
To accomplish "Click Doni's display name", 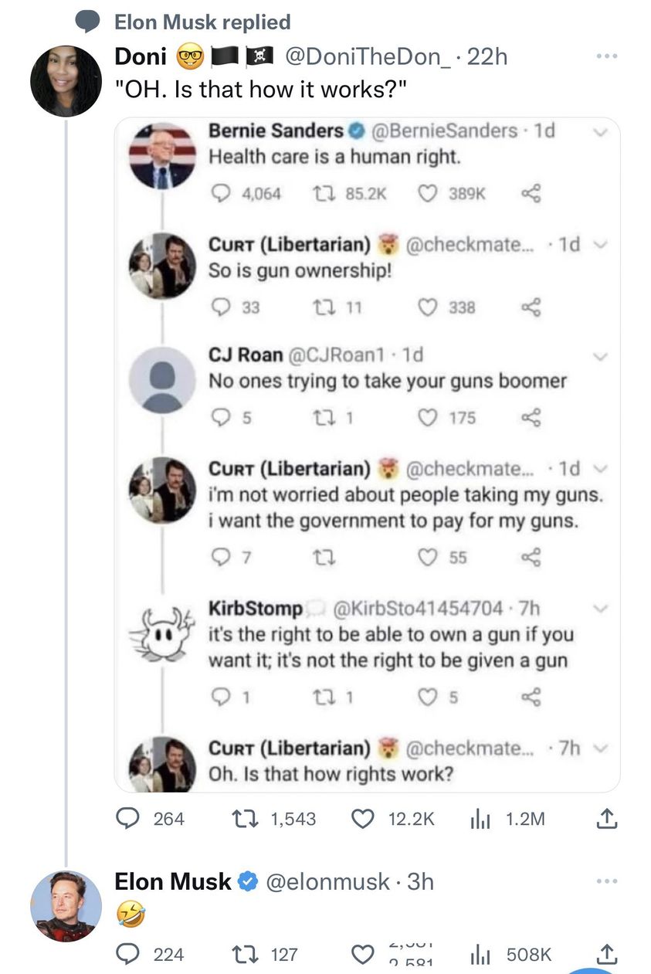I will (x=141, y=56).
